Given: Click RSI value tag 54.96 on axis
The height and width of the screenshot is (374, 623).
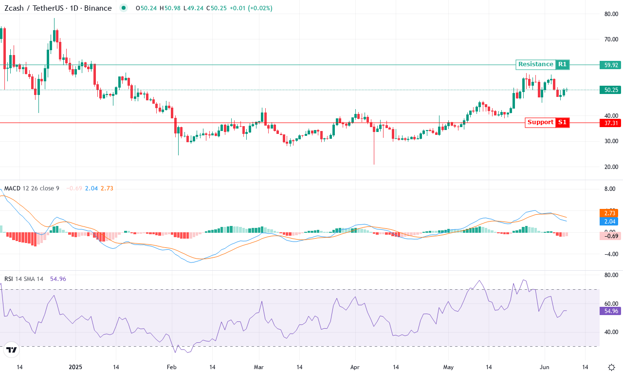Looking at the screenshot, I should point(611,311).
